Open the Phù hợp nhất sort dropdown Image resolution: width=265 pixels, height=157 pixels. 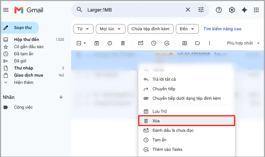243,43
